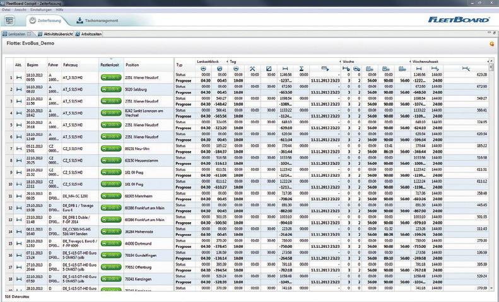The width and height of the screenshot is (499, 302).
Task: Collapse the Tag column group
Action: pos(340,62)
